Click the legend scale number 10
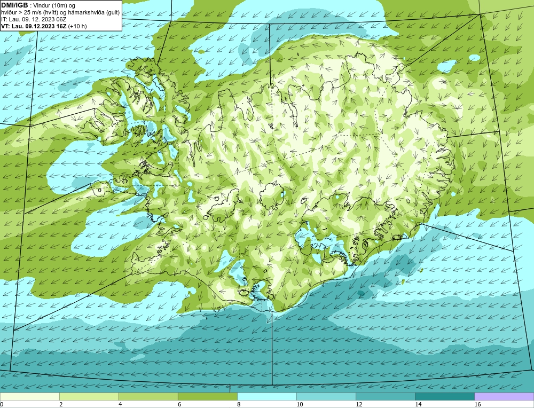This screenshot has height=408, width=534. click(300, 404)
